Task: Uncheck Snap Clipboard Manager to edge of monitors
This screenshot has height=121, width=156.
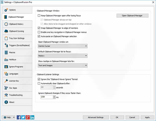Action: [39, 28]
